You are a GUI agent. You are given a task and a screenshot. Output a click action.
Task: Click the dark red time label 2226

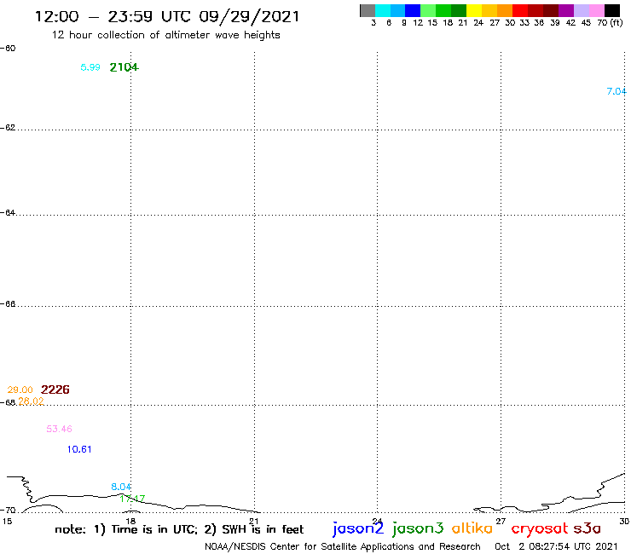[55, 390]
